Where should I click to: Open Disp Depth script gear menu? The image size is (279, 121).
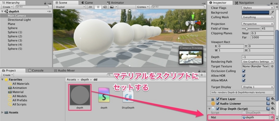(272, 109)
